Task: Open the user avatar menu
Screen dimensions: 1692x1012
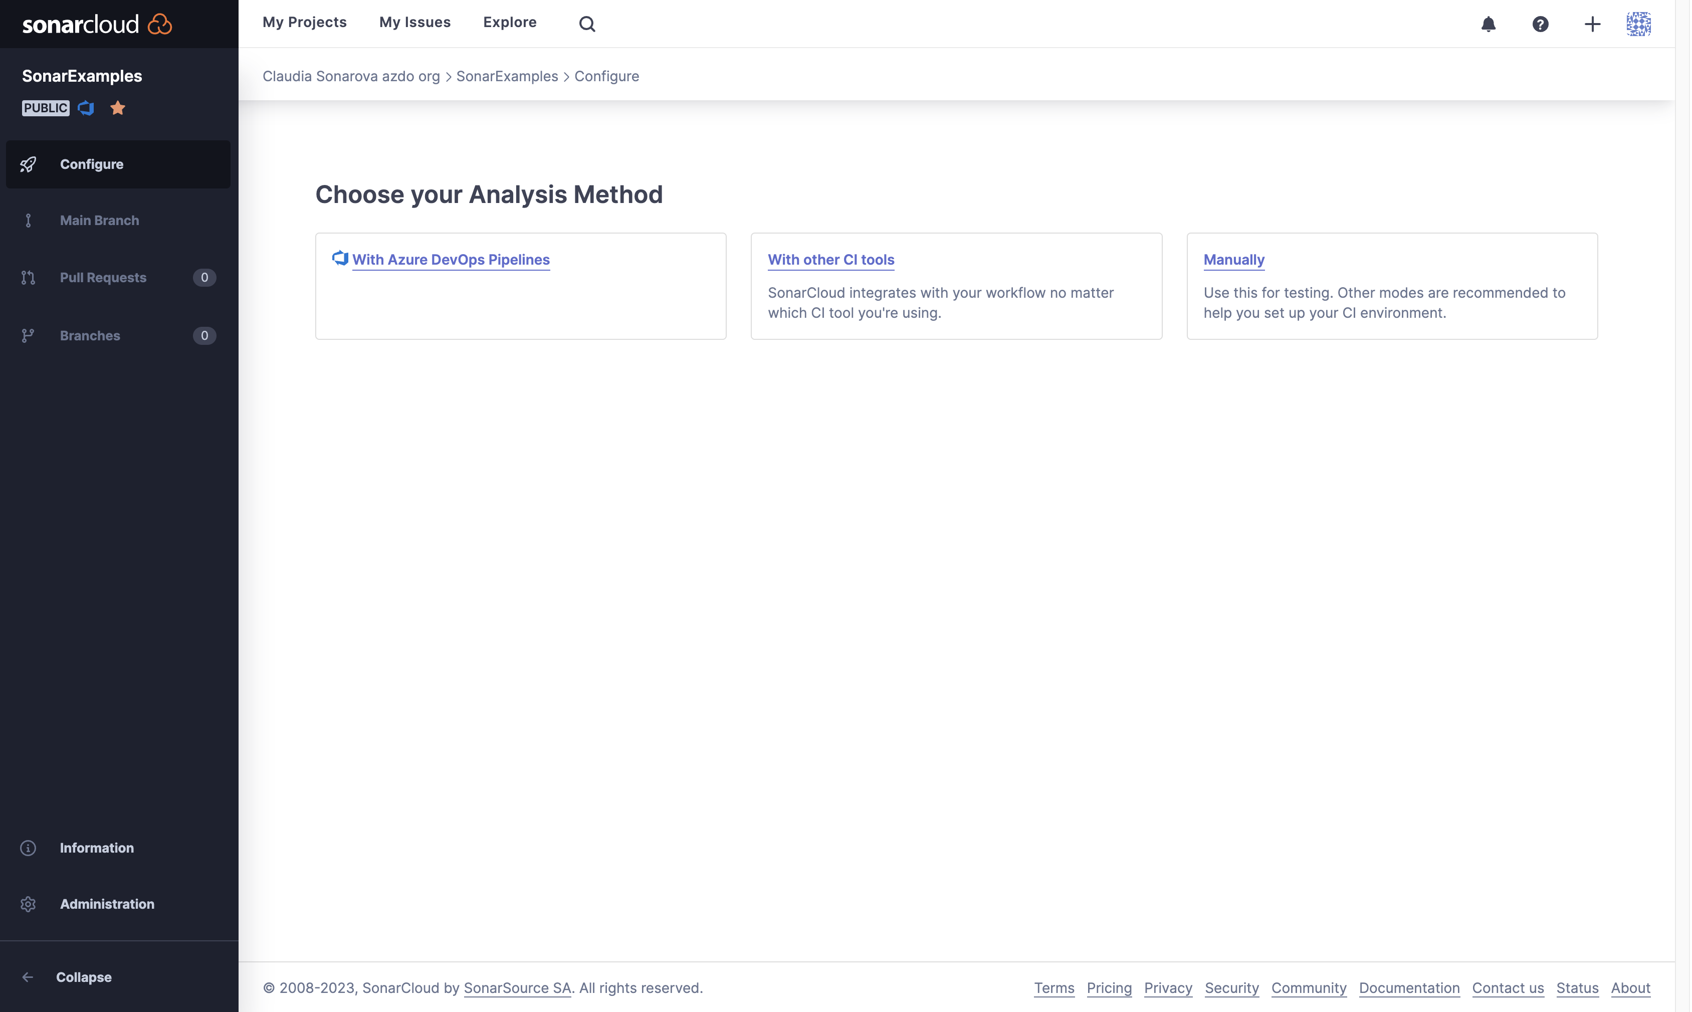Action: (x=1638, y=24)
